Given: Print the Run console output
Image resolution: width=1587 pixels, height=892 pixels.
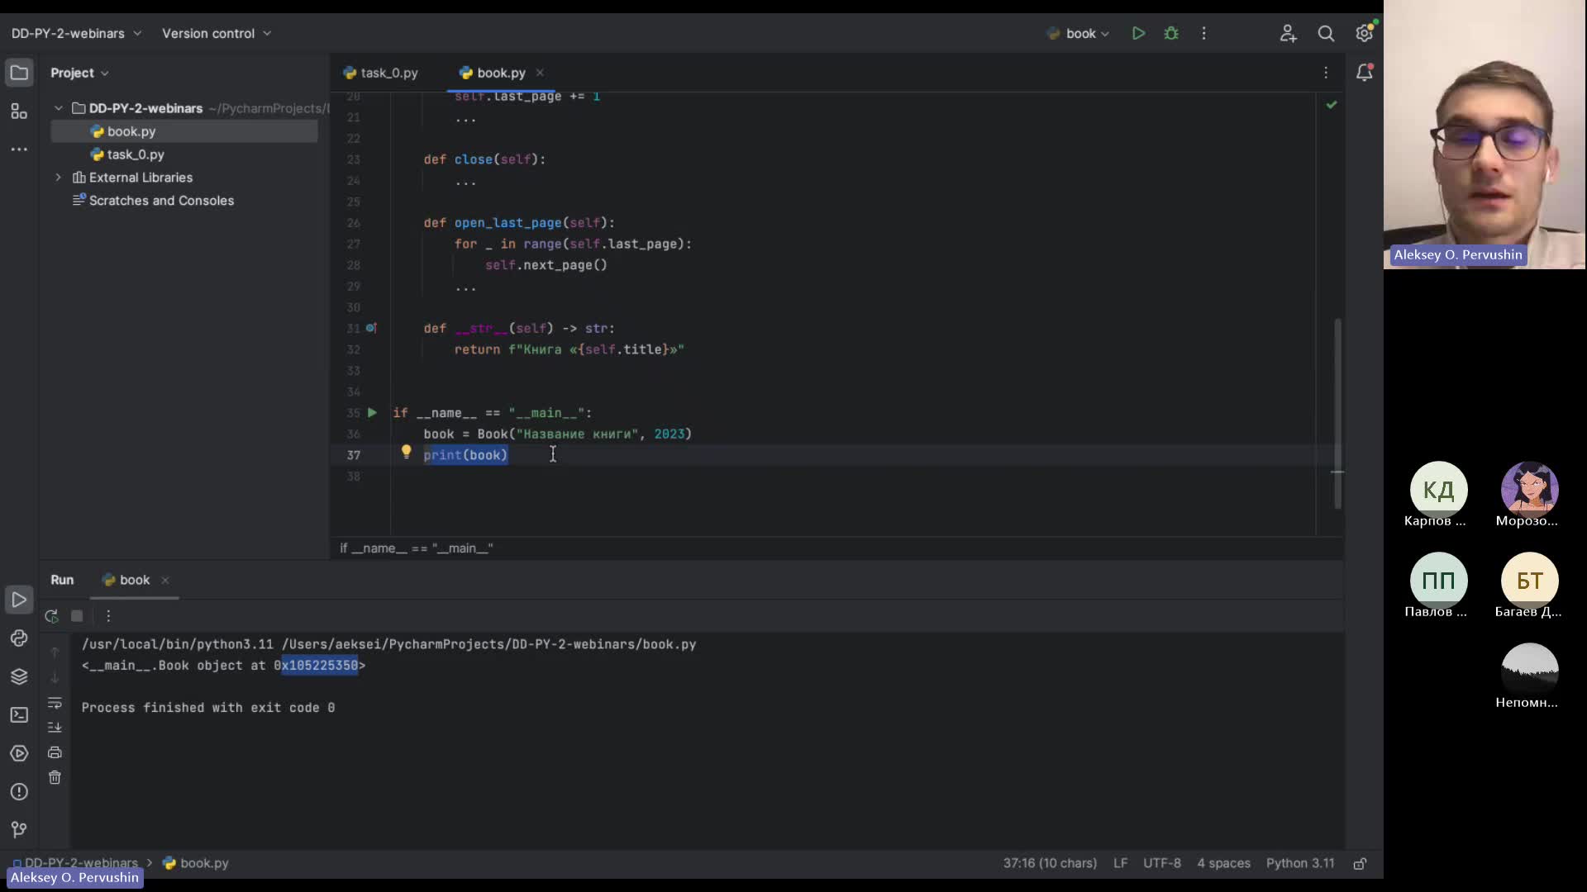Looking at the screenshot, I should coord(55,752).
